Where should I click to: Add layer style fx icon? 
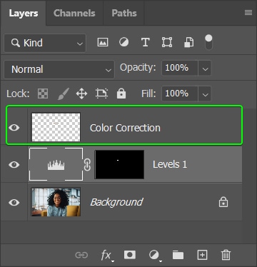106,256
